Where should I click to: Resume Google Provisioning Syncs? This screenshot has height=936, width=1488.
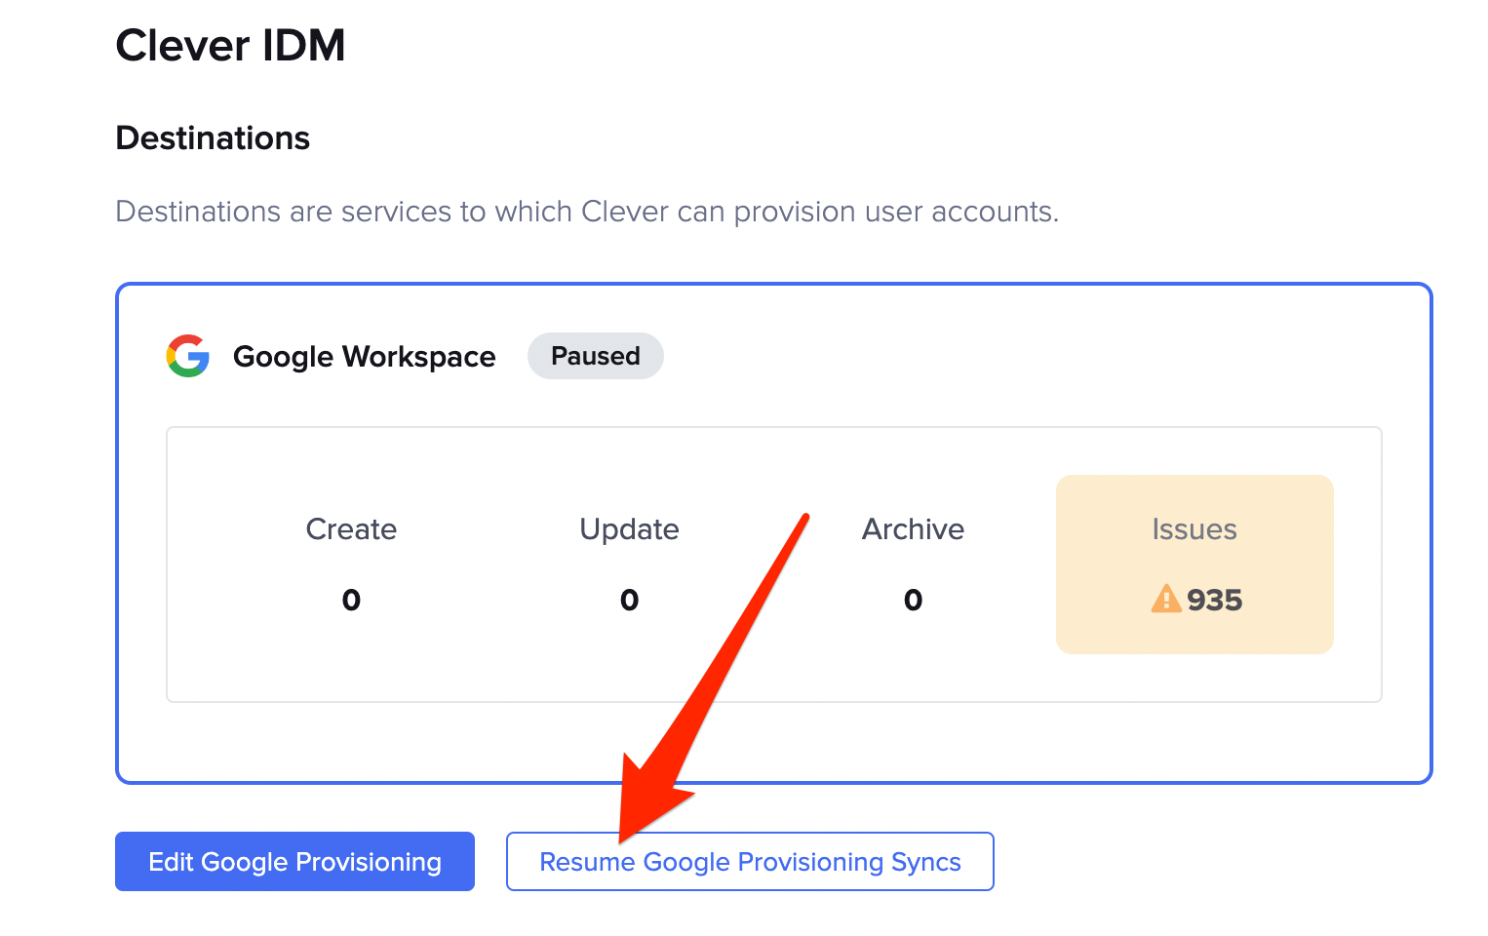[750, 861]
